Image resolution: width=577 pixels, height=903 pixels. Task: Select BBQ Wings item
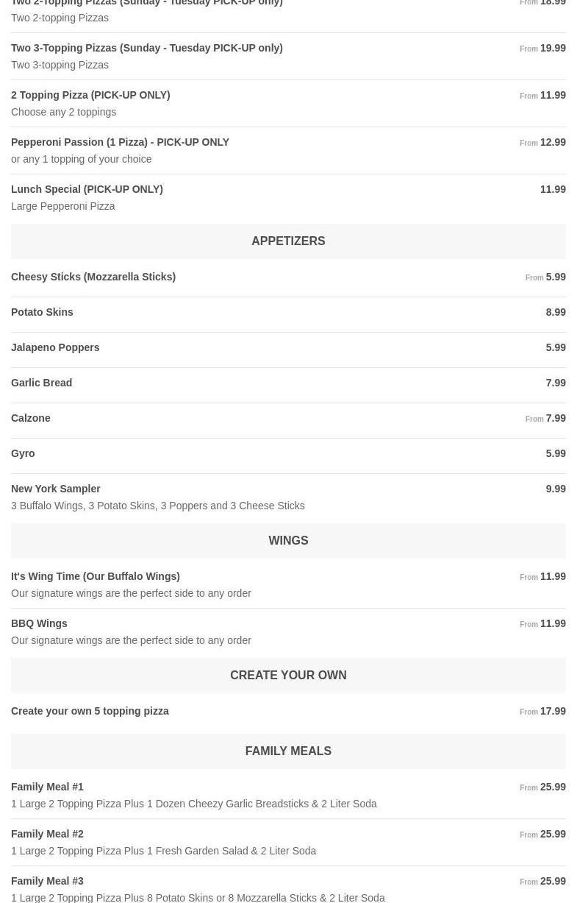pos(39,623)
